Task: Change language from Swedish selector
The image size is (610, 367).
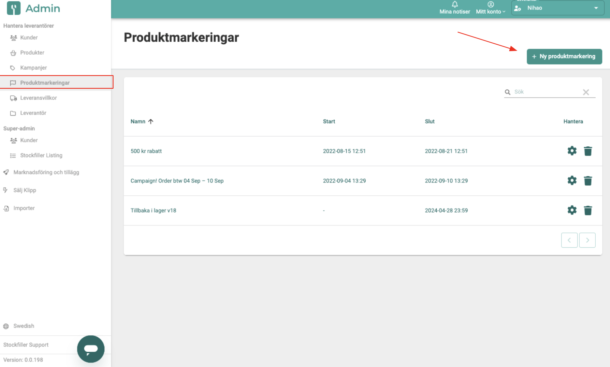Action: click(24, 326)
